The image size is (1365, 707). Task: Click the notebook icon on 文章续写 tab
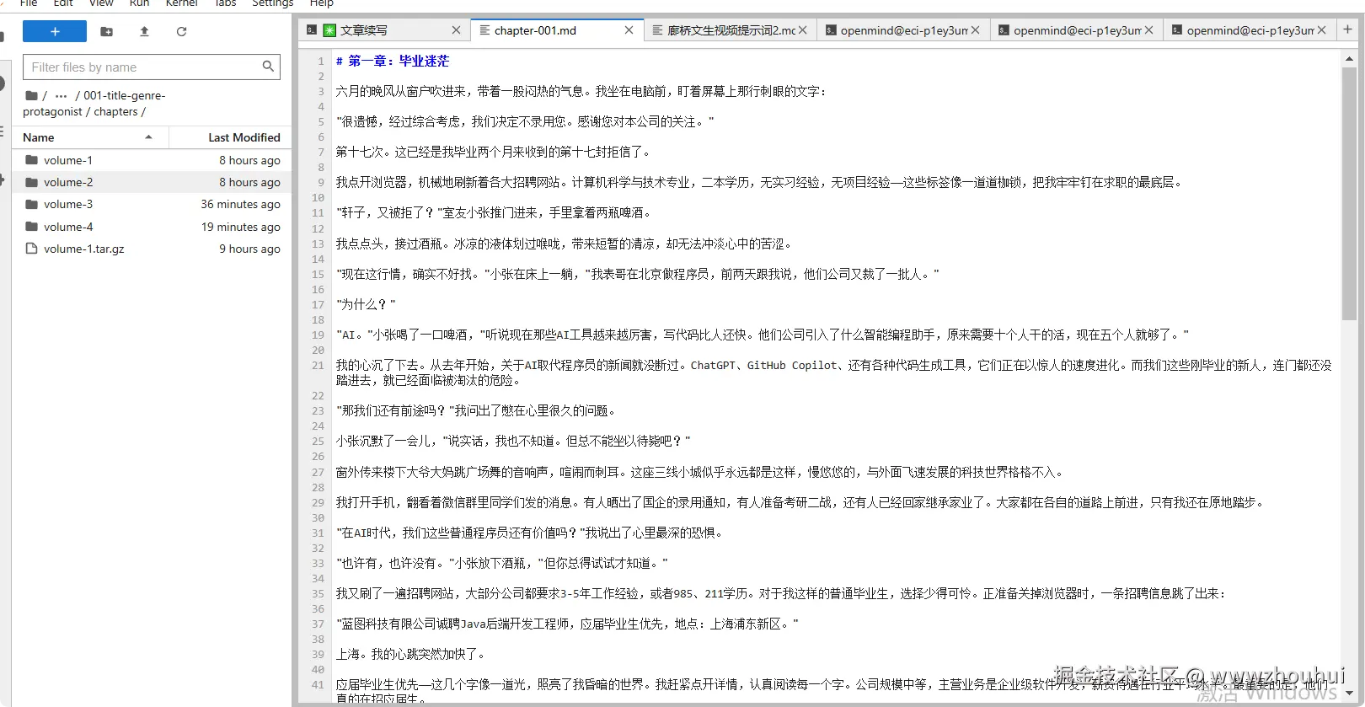329,30
